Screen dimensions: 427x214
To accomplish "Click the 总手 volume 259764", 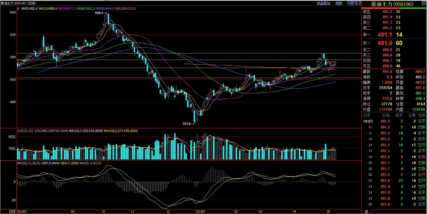I will pyautogui.click(x=386, y=88).
